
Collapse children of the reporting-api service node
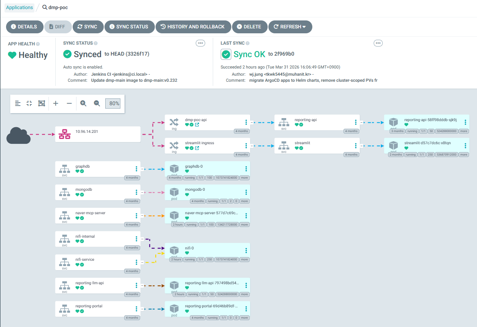362,123
